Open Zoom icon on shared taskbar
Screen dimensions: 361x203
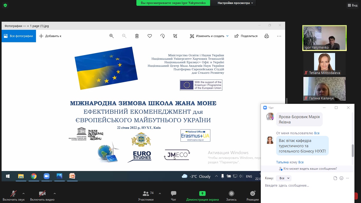(47, 176)
